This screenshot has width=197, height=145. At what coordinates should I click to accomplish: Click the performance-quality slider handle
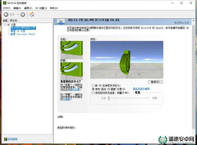(109, 98)
